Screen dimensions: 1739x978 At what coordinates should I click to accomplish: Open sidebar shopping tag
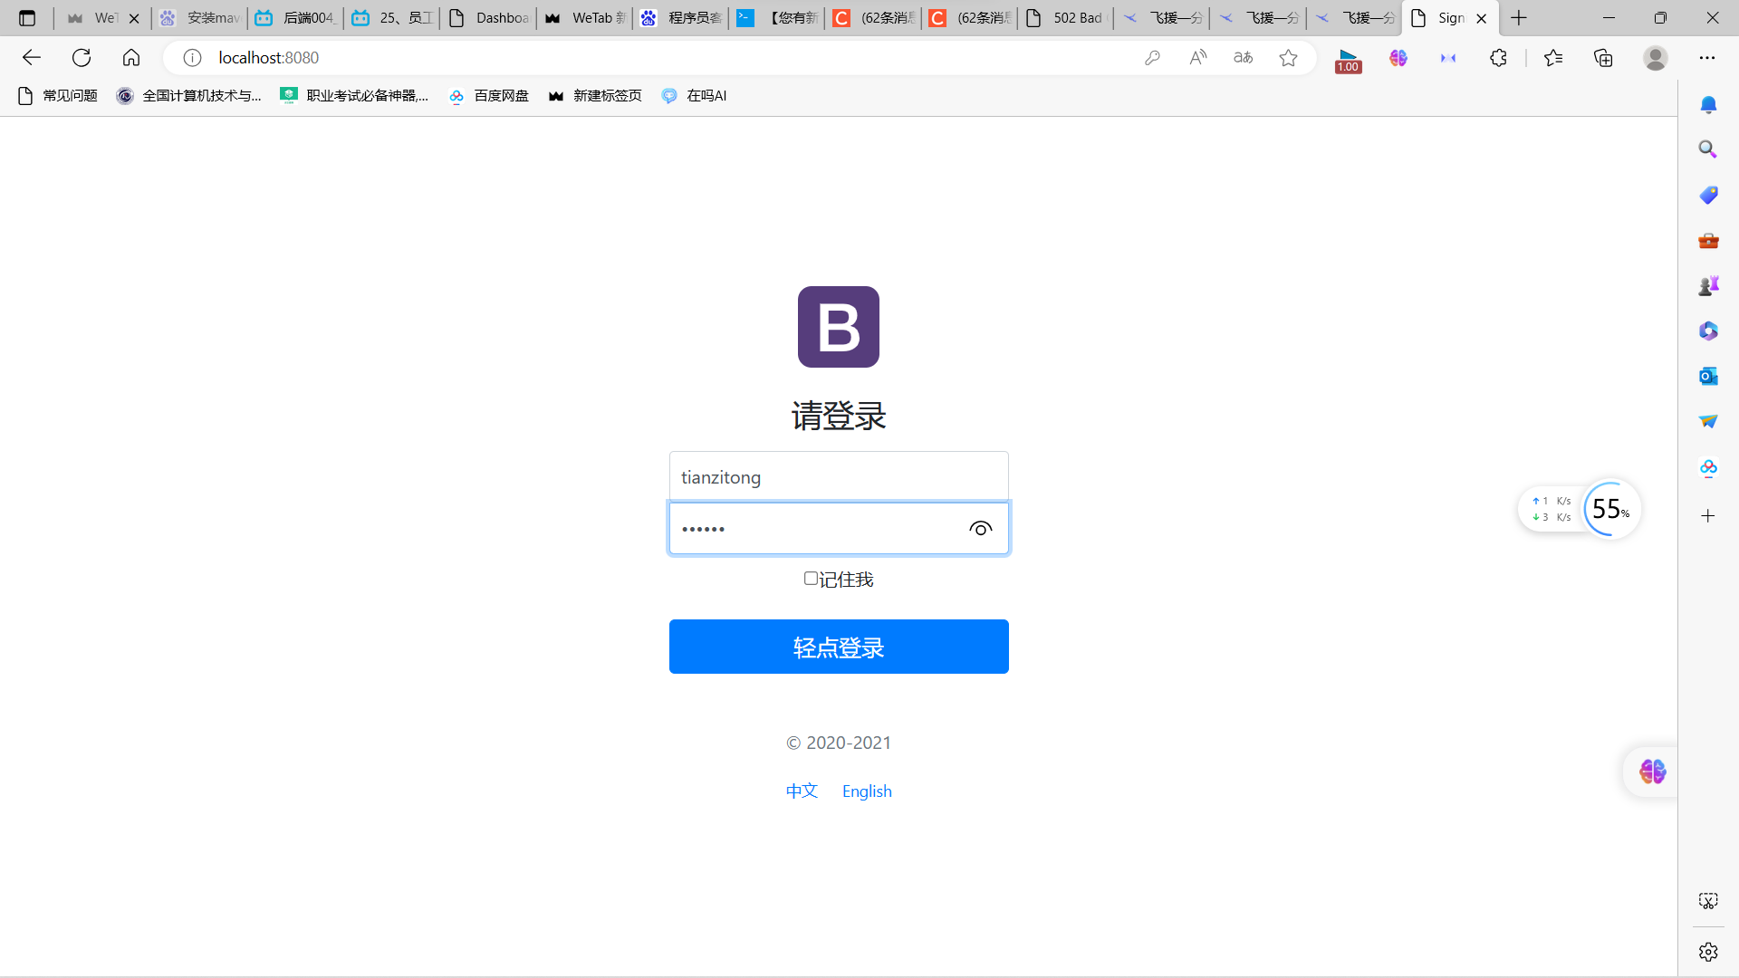(1708, 195)
